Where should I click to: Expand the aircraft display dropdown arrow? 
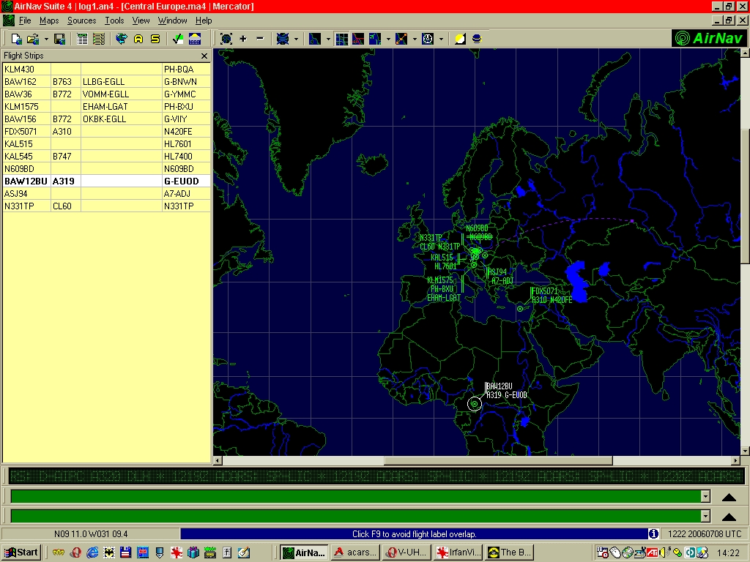click(388, 40)
